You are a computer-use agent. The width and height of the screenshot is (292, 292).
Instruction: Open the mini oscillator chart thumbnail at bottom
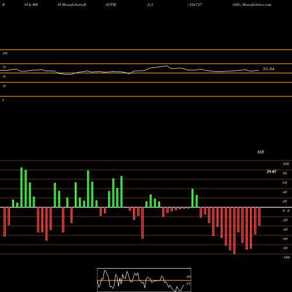point(144,280)
